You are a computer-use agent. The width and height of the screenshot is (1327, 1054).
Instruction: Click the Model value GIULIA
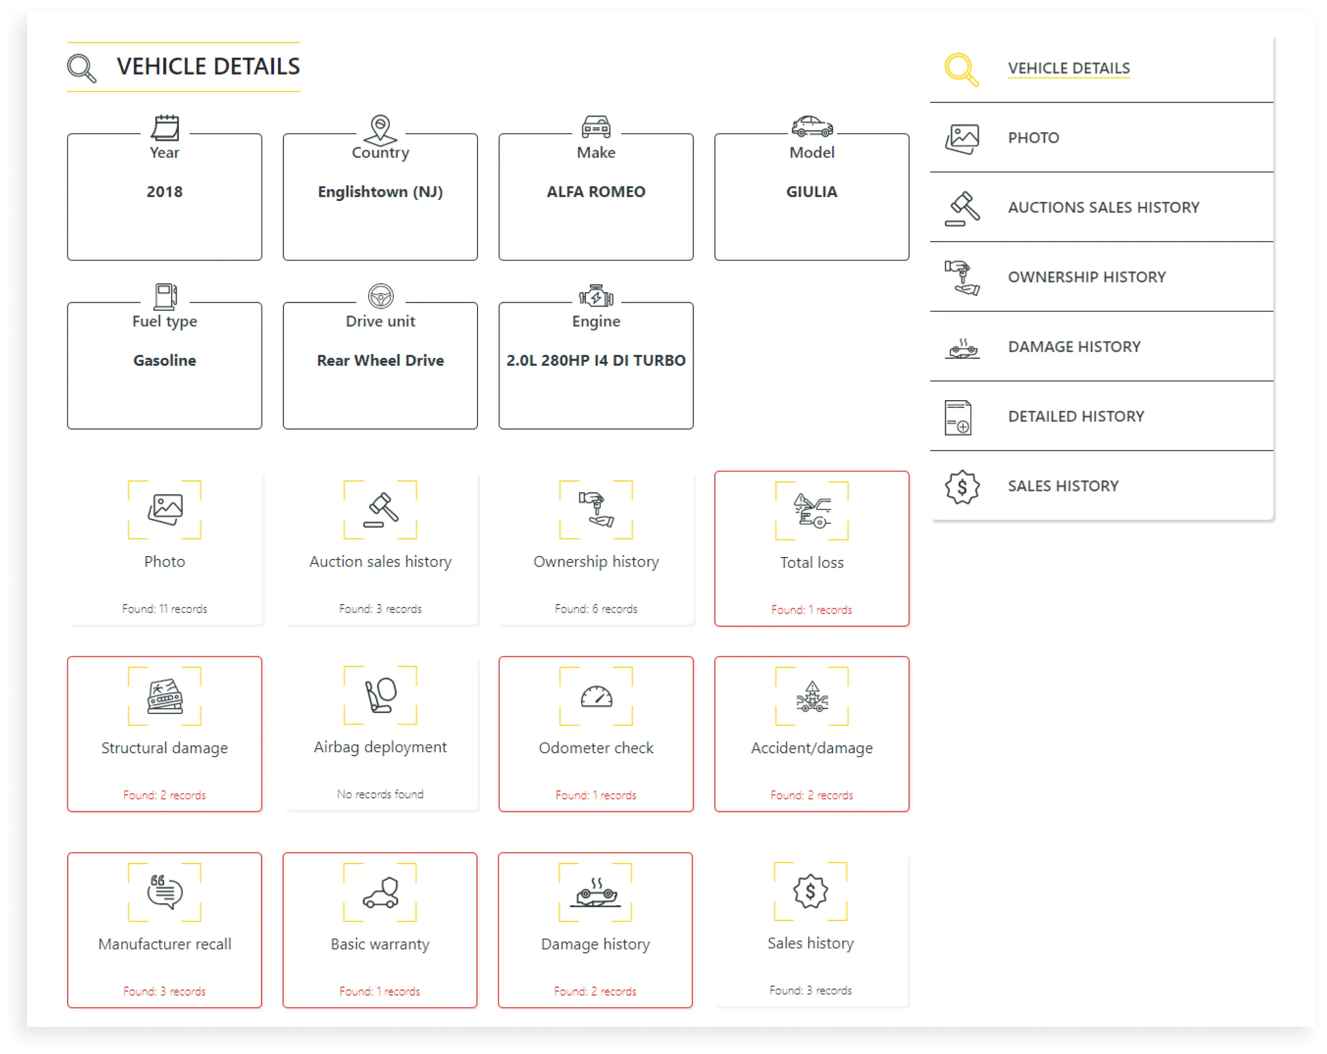coord(812,192)
